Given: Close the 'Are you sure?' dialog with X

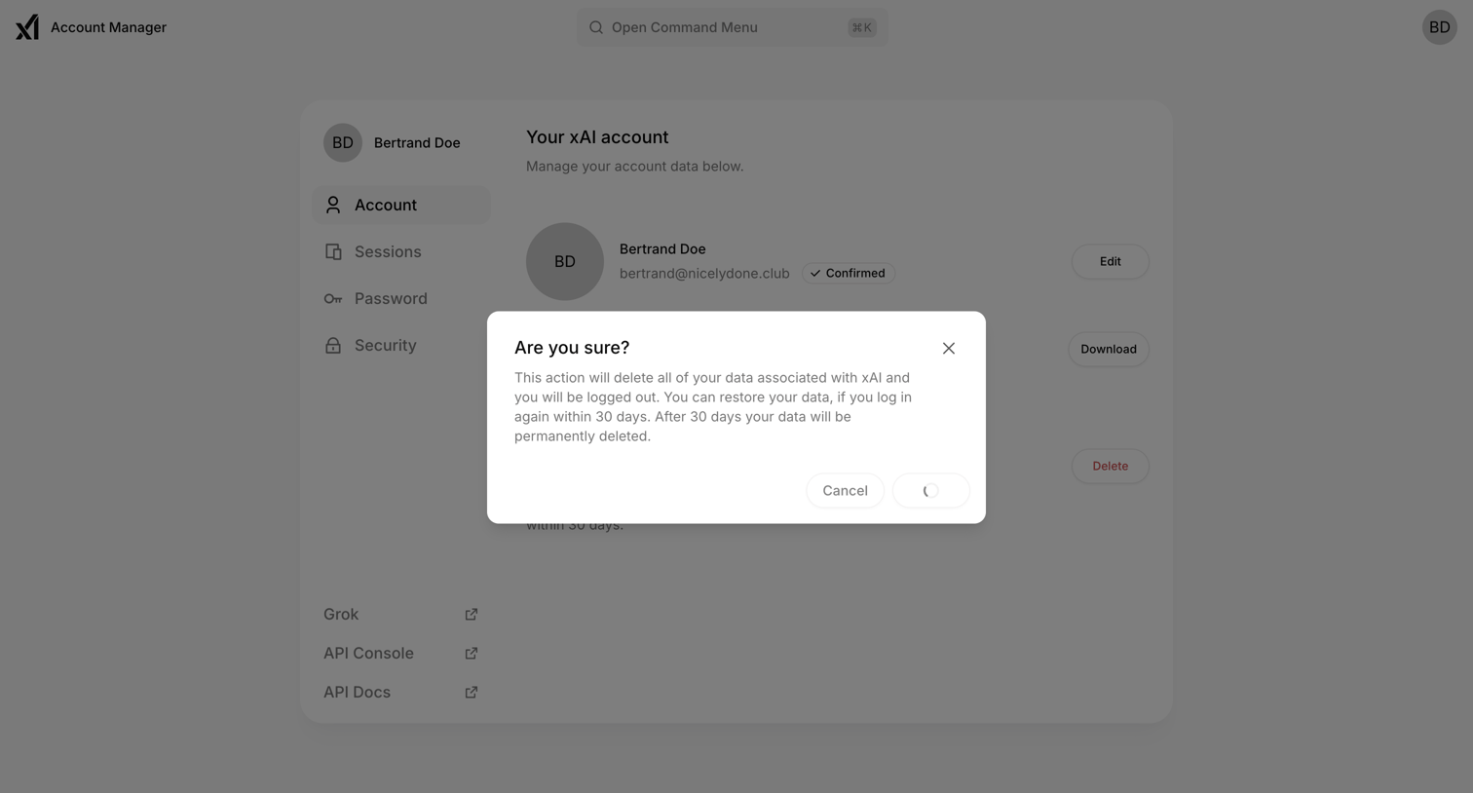Looking at the screenshot, I should click(x=949, y=348).
